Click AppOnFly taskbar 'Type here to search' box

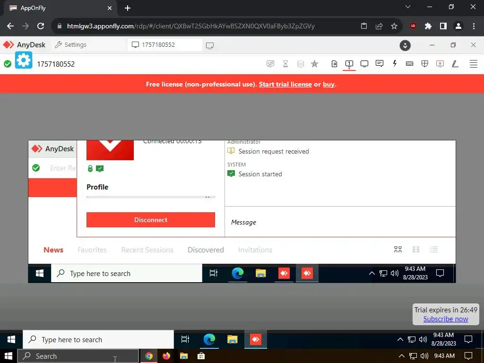(x=98, y=339)
